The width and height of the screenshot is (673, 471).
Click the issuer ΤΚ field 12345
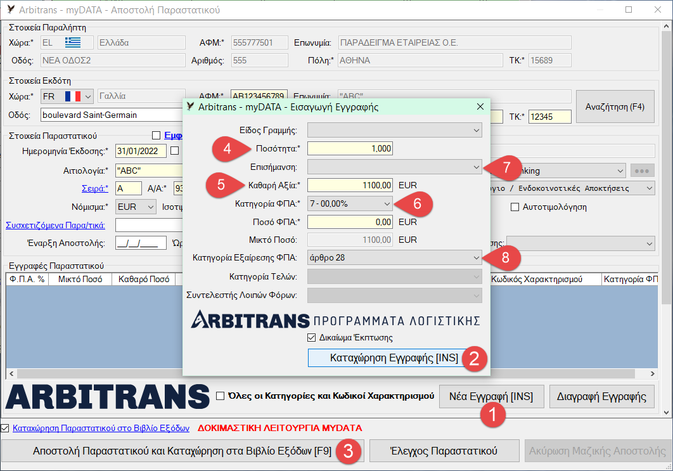click(550, 117)
